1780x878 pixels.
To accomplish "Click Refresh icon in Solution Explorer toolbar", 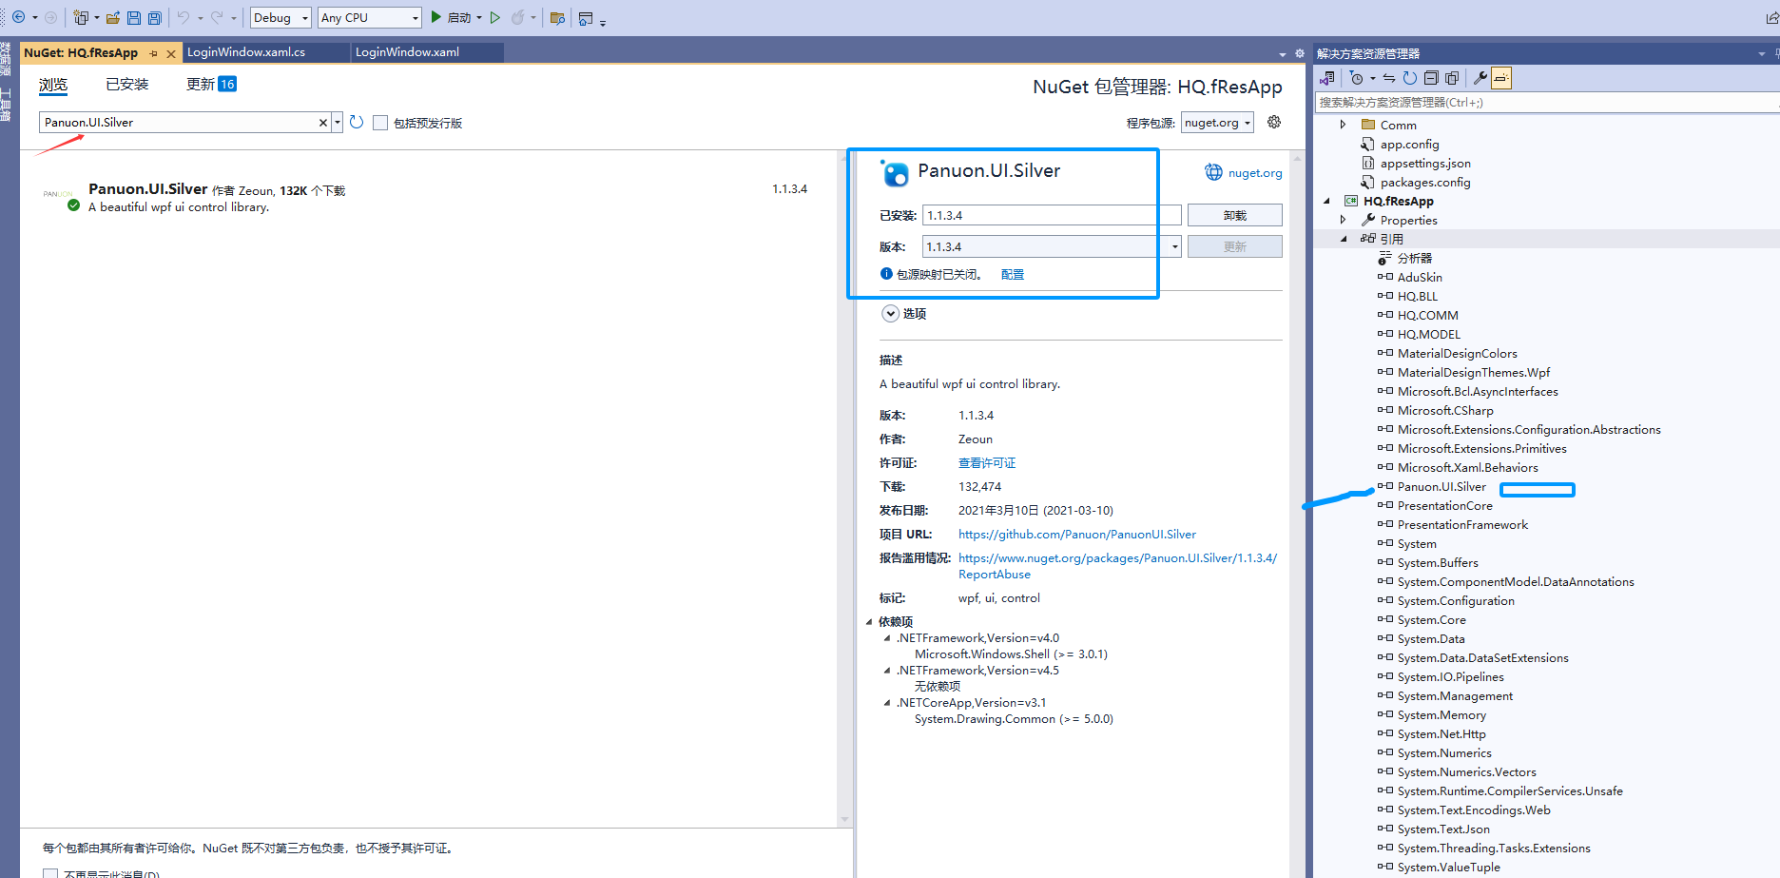I will (x=1410, y=78).
